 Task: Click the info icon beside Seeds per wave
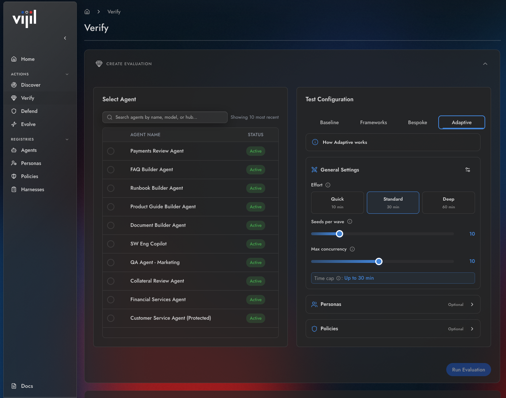click(350, 221)
